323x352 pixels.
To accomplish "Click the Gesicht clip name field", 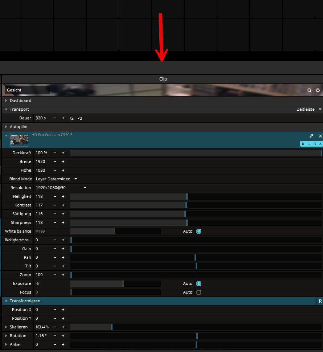I will 27,90.
